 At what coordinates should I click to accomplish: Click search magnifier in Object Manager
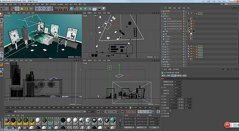(232, 8)
